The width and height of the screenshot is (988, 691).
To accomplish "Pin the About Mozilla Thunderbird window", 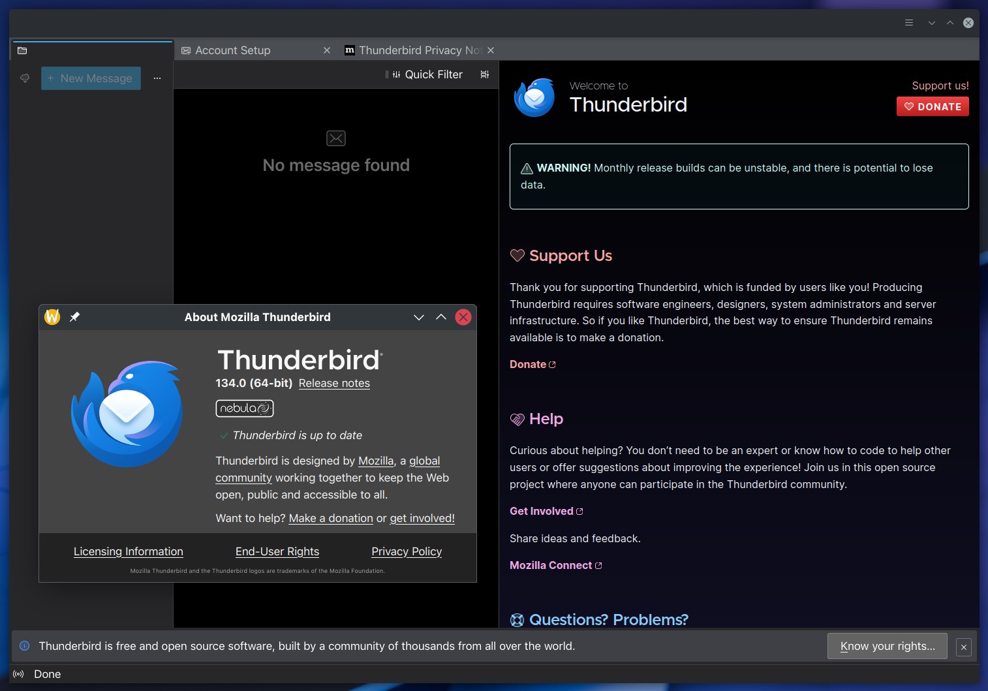I will pos(75,317).
